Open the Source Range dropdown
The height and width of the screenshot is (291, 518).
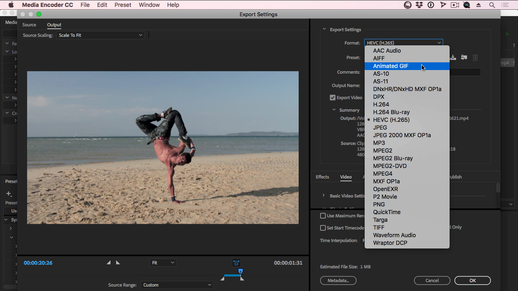[177, 285]
